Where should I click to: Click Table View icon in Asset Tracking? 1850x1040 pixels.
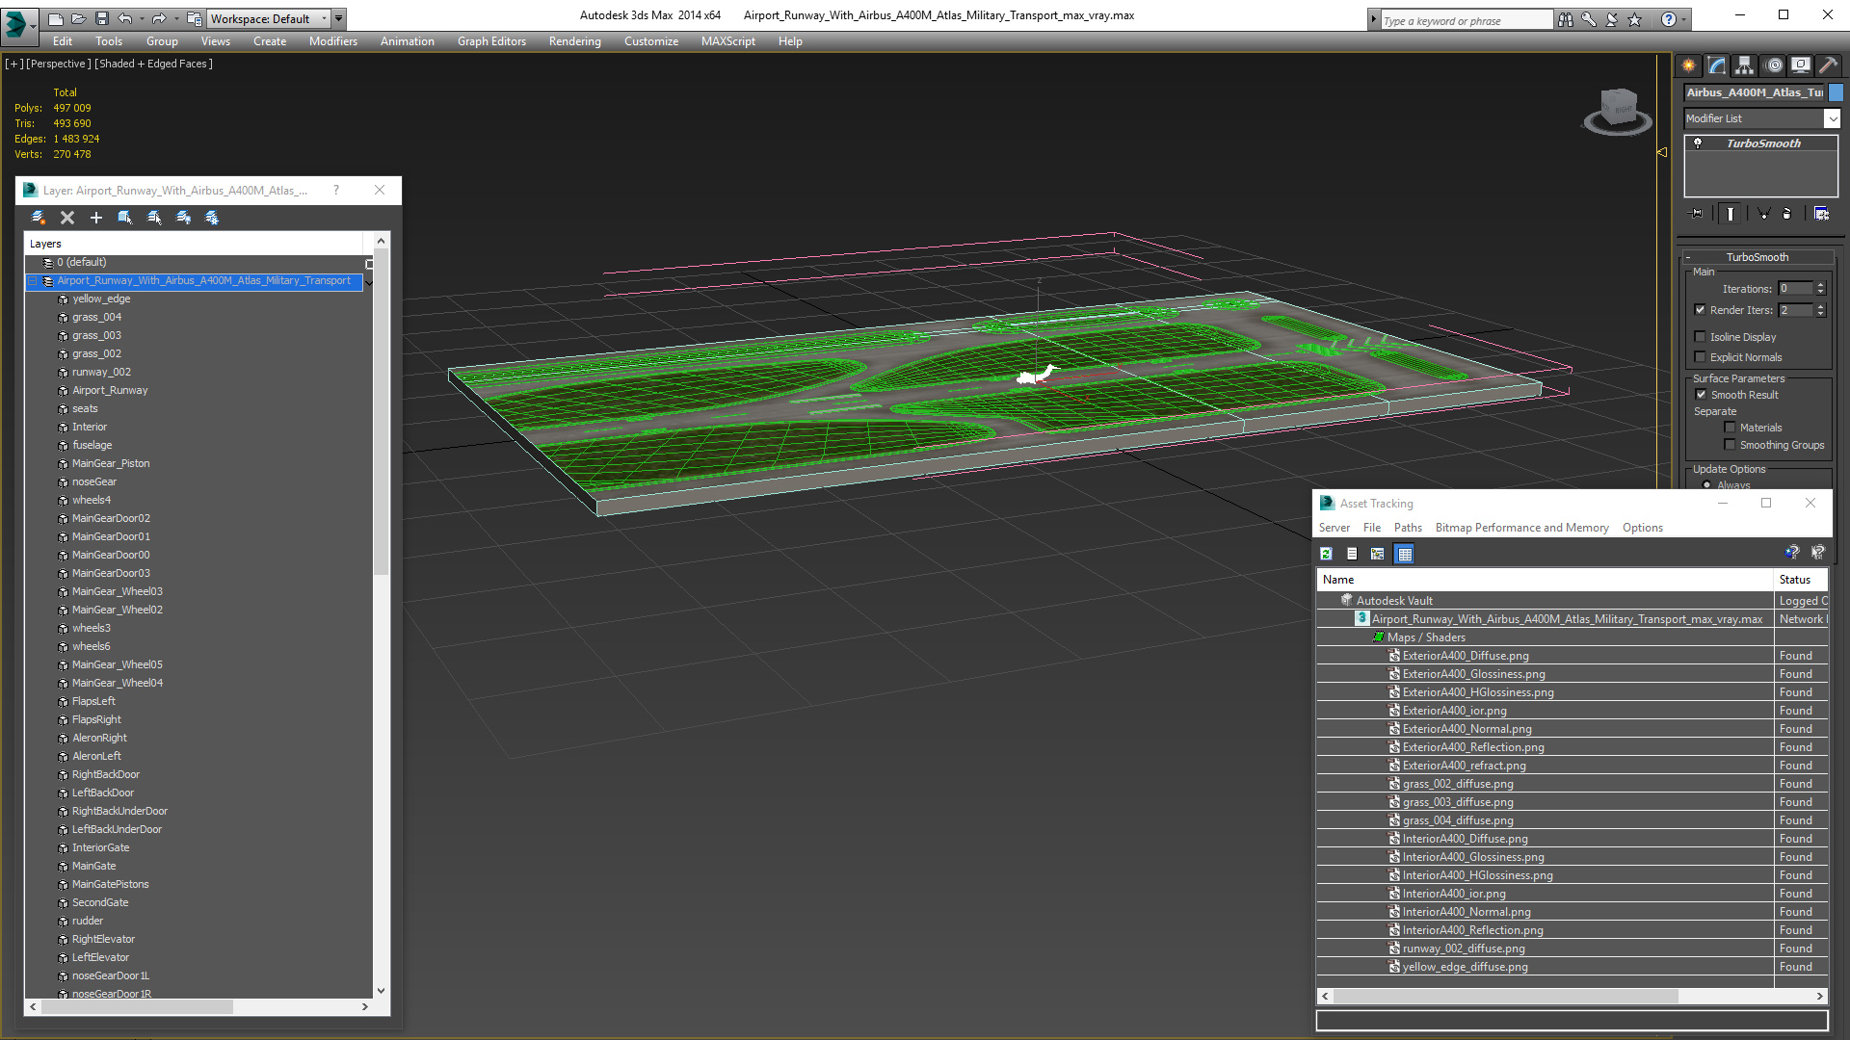pos(1404,554)
